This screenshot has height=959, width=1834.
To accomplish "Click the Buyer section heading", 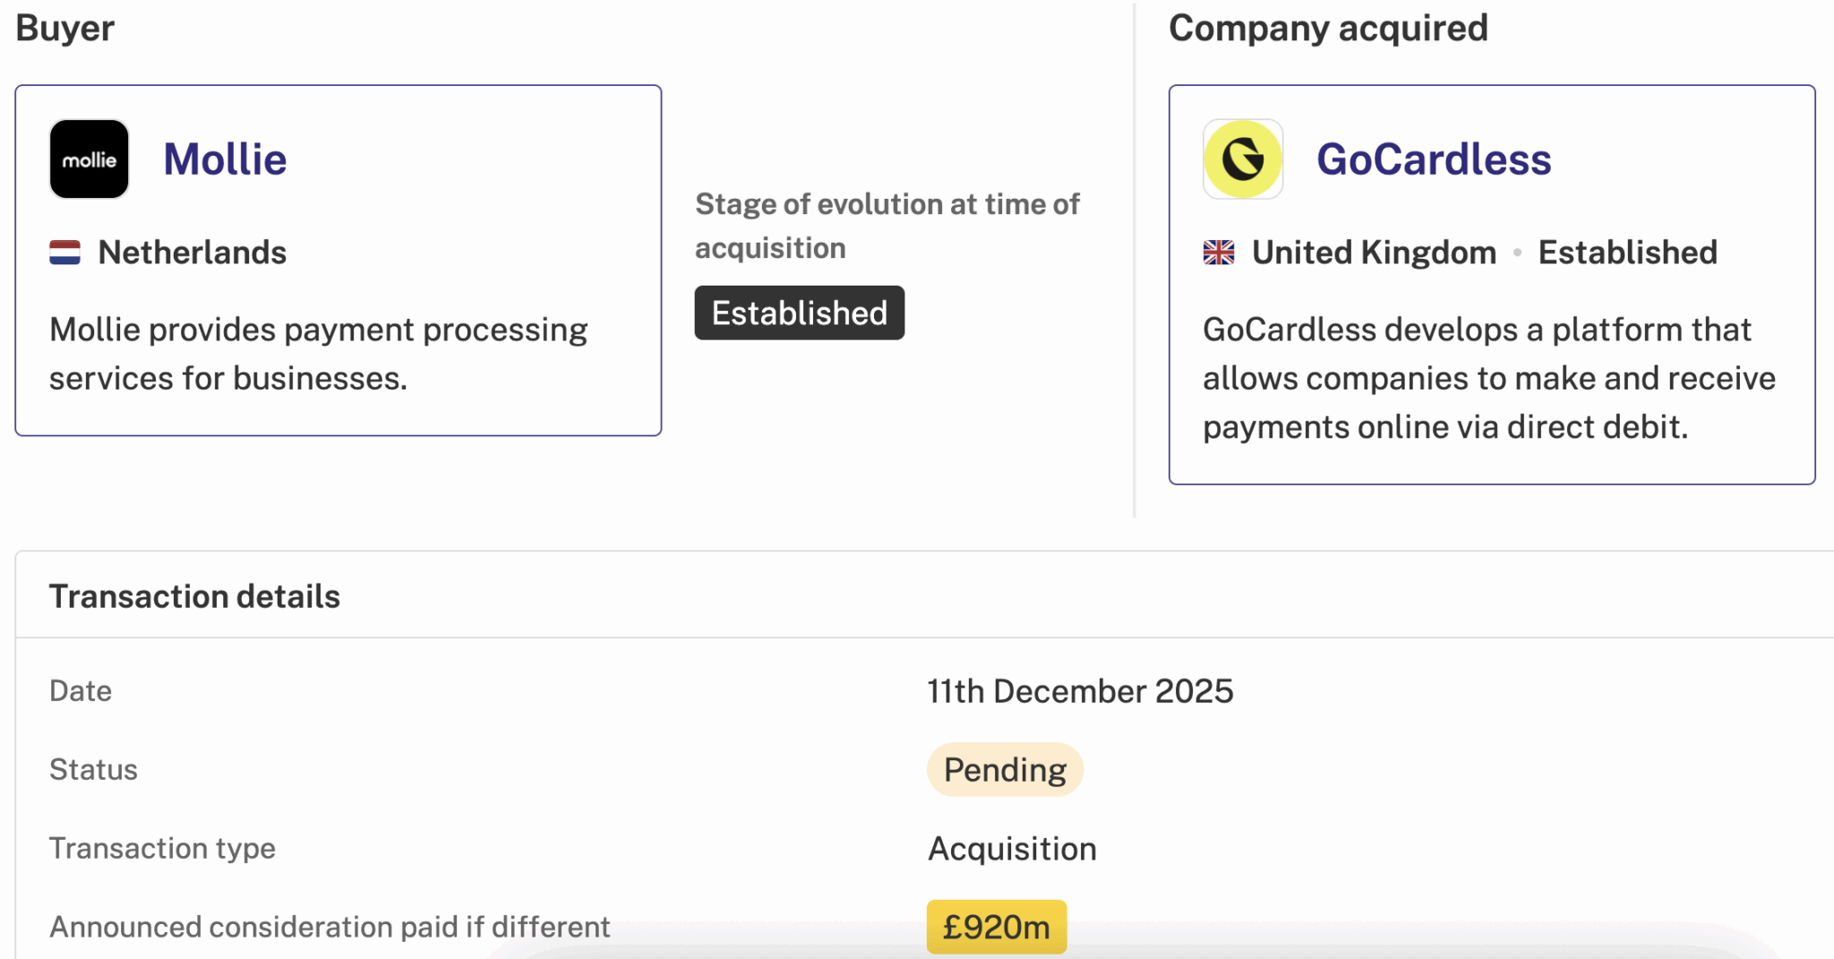I will pos(64,29).
